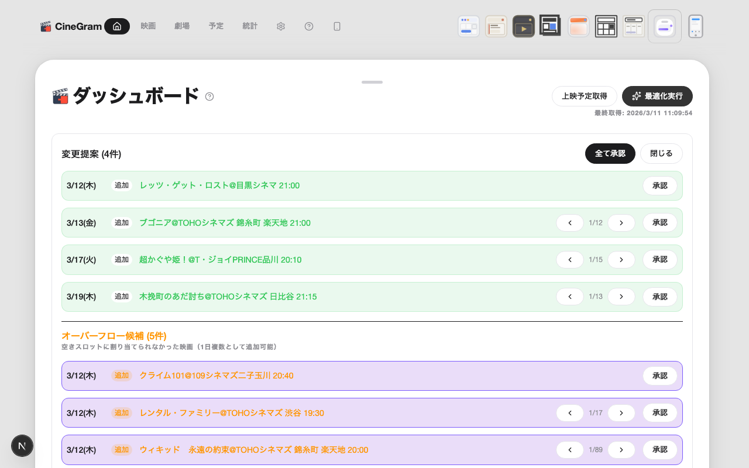Select the home icon in the navigation bar

pos(116,26)
